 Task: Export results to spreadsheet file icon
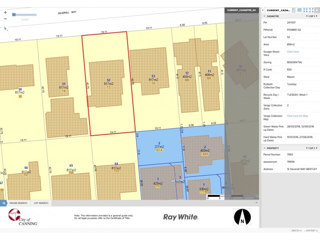pos(294,10)
